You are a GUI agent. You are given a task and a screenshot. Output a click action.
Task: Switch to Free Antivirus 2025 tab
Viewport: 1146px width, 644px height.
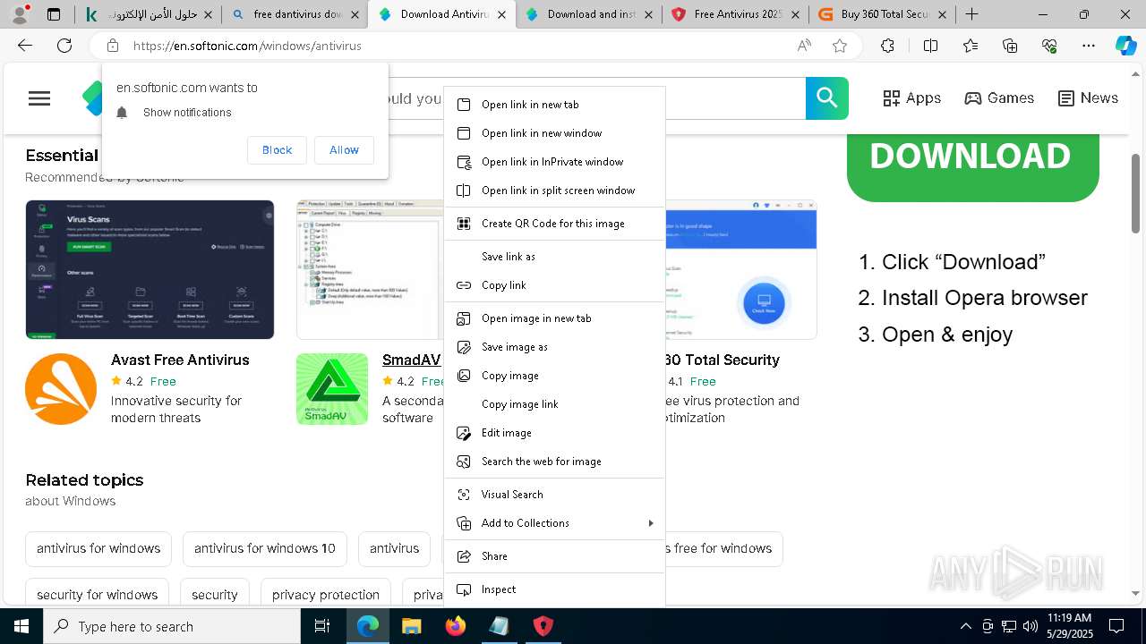[734, 14]
